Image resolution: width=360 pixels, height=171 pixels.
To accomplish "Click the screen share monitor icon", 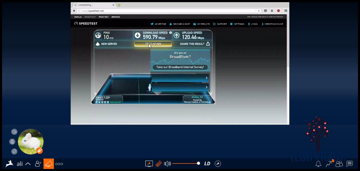I will (149, 164).
